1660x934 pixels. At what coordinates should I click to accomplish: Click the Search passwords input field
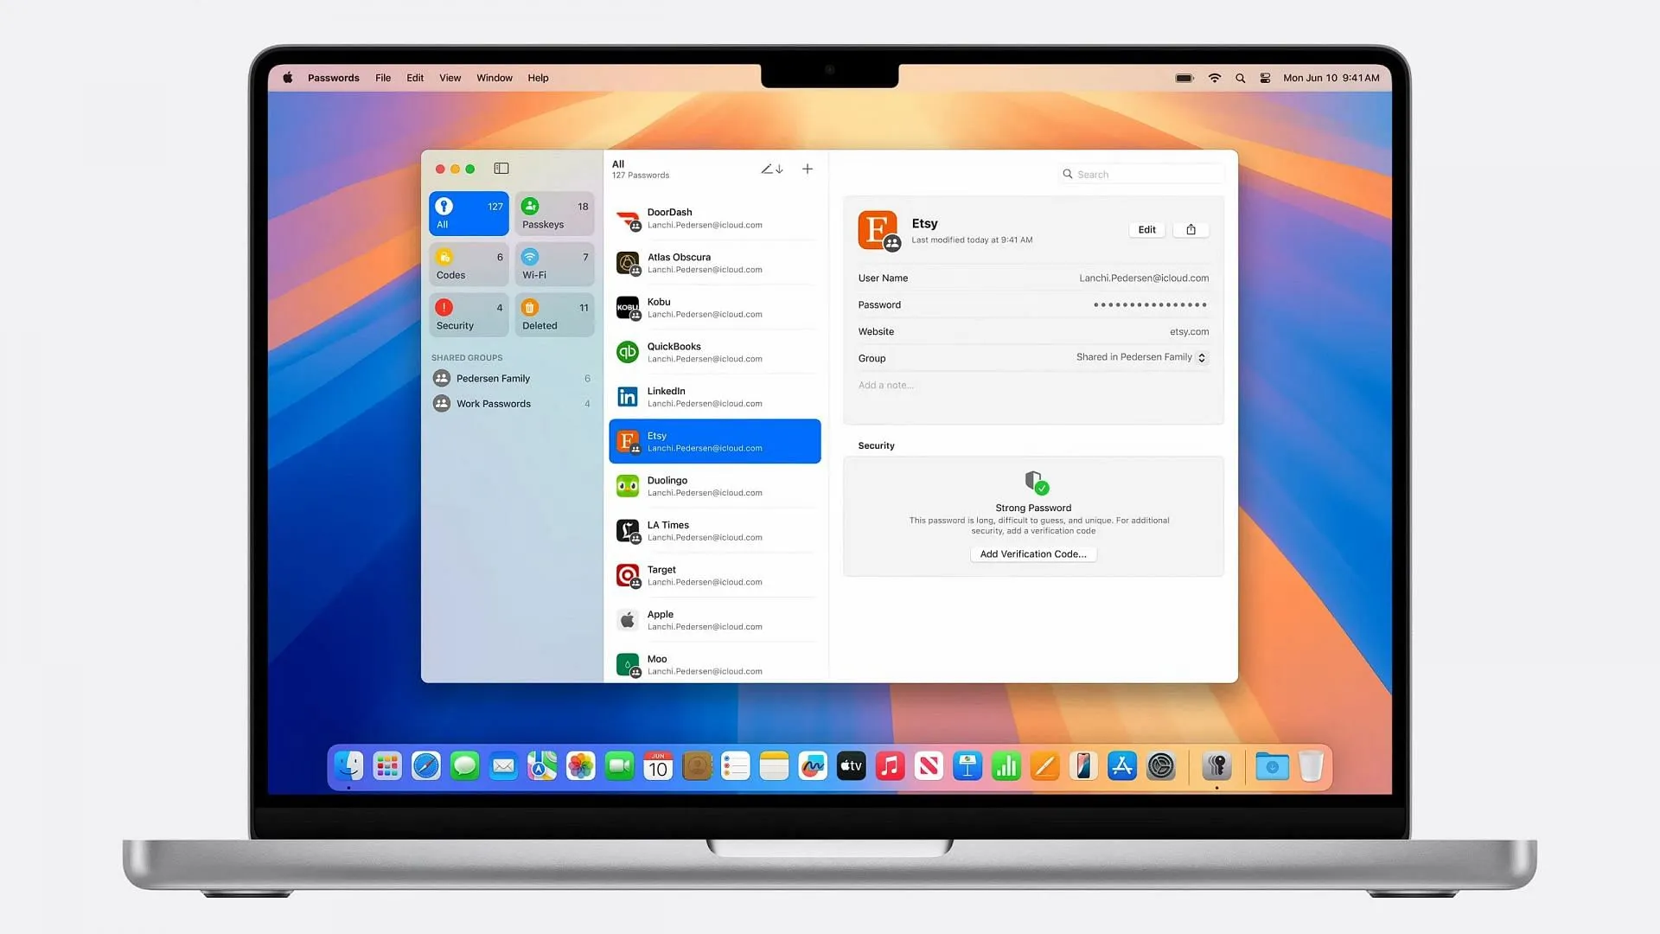tap(1138, 173)
